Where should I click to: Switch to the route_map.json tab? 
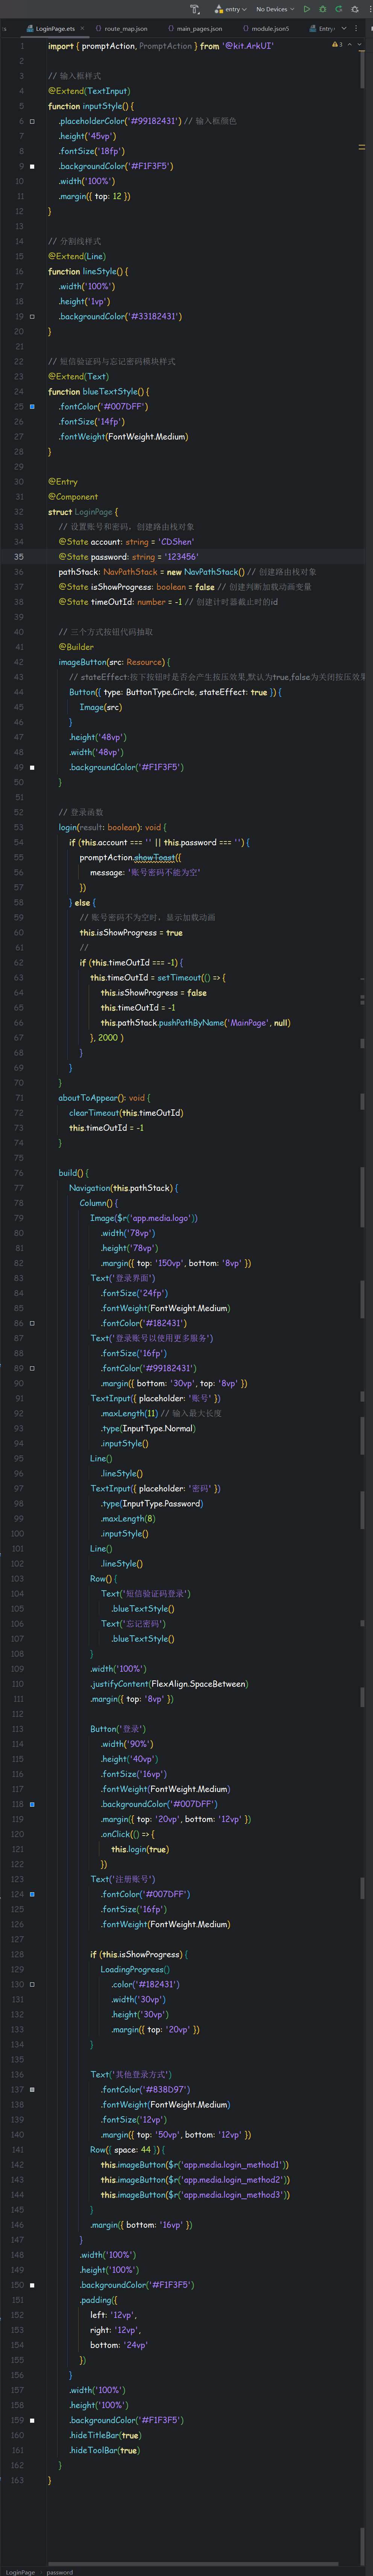(x=122, y=29)
